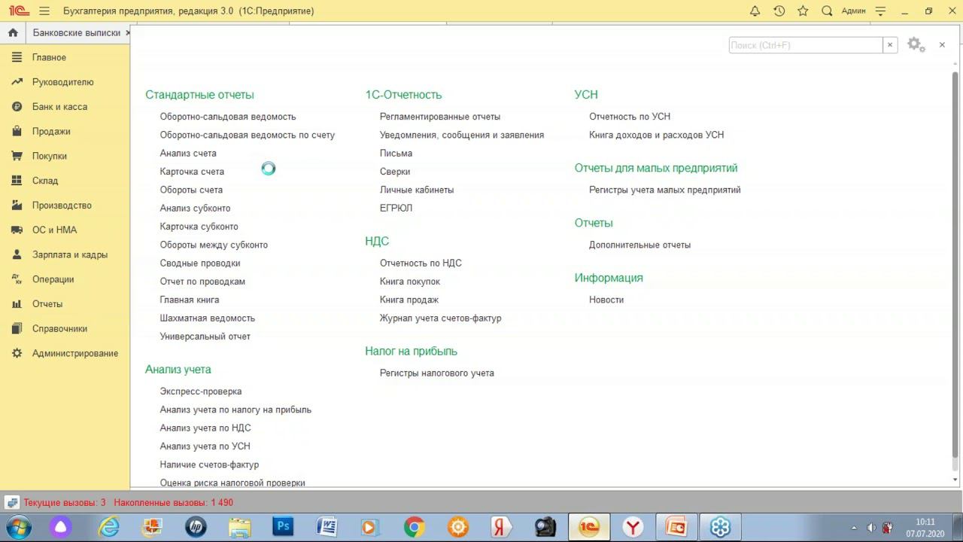This screenshot has width=963, height=542.
Task: Open the Банк и касса section icon
Action: tap(17, 107)
